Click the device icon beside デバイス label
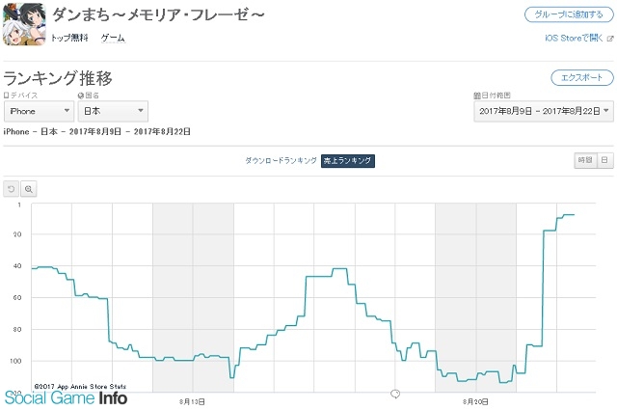This screenshot has width=617, height=410. (6, 96)
